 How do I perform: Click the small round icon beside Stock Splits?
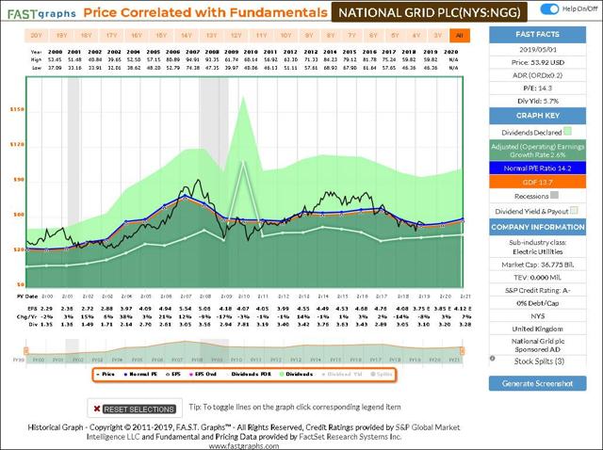492,358
